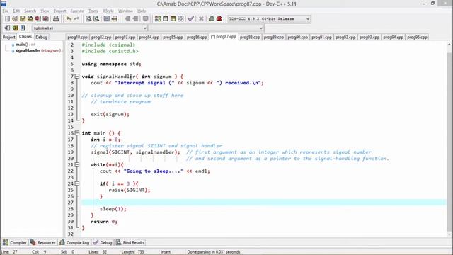Screen dimensions: 453x255
Task: Click the Compile & Run toolbar icon
Action: (x=173, y=19)
